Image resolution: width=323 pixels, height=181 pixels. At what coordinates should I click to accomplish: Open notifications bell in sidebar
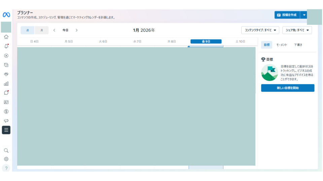pos(6,46)
